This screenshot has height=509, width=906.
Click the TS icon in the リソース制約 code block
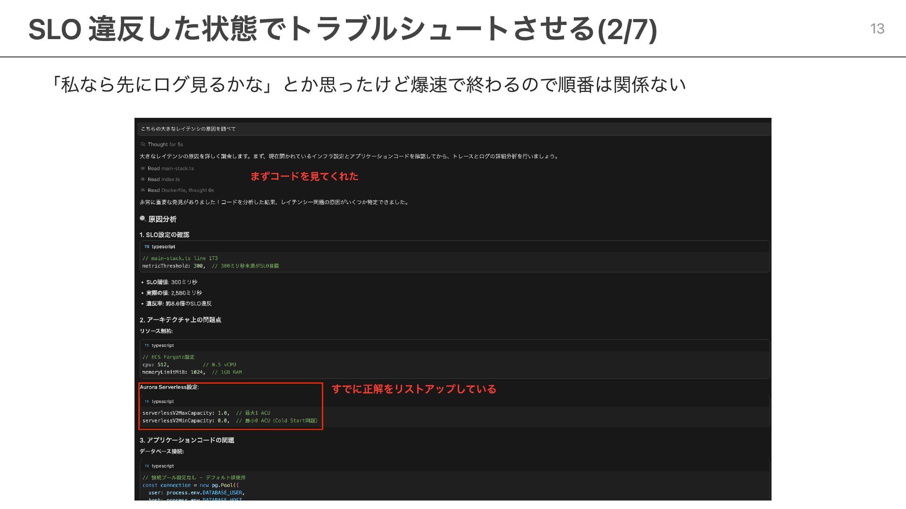147,345
